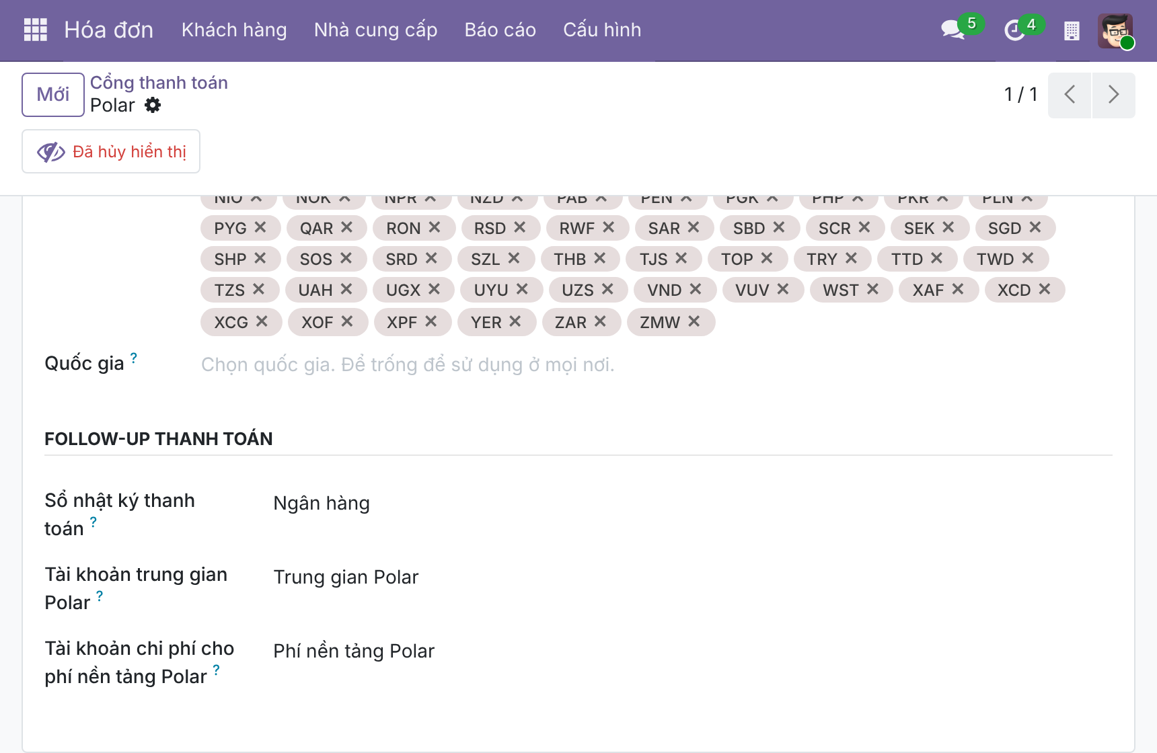Open the apps grid menu

[x=35, y=30]
